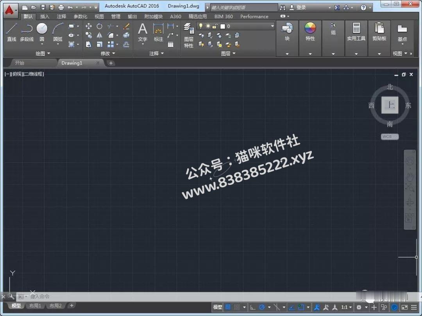Viewport: 422px width, 316px height.
Task: Choose the Copy tool in Modify panel
Action: pyautogui.click(x=89, y=35)
